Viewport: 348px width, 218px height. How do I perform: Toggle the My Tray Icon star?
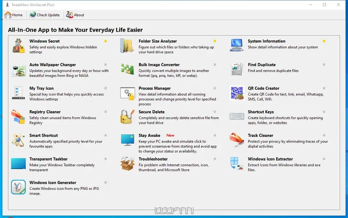106,88
